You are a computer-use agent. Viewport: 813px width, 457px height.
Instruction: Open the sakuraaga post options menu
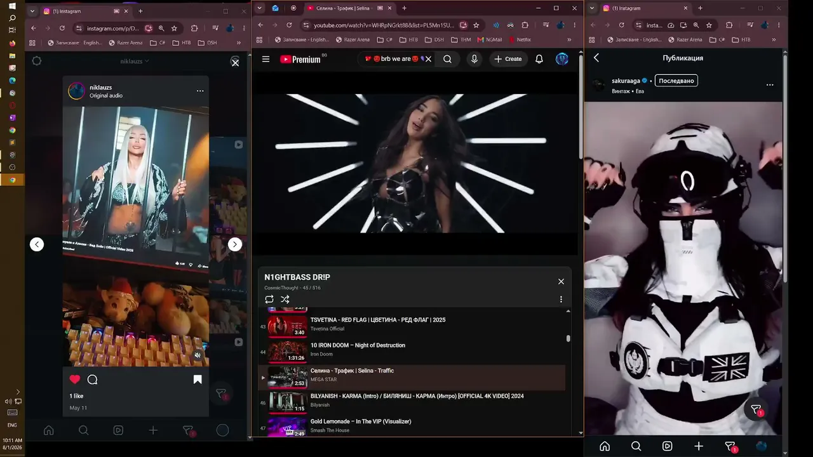coord(770,84)
